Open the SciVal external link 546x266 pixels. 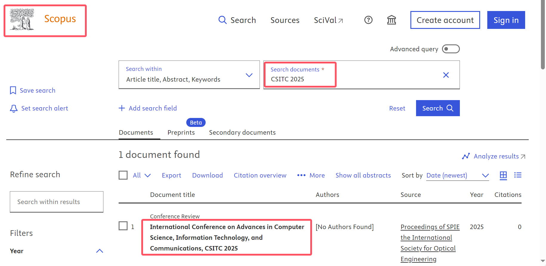328,20
